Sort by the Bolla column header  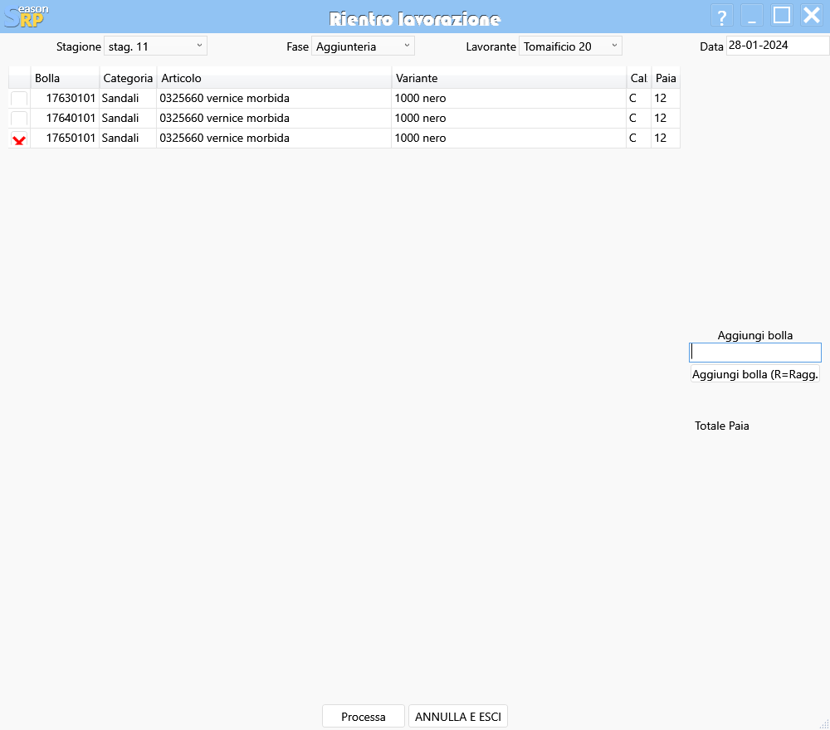(x=65, y=78)
